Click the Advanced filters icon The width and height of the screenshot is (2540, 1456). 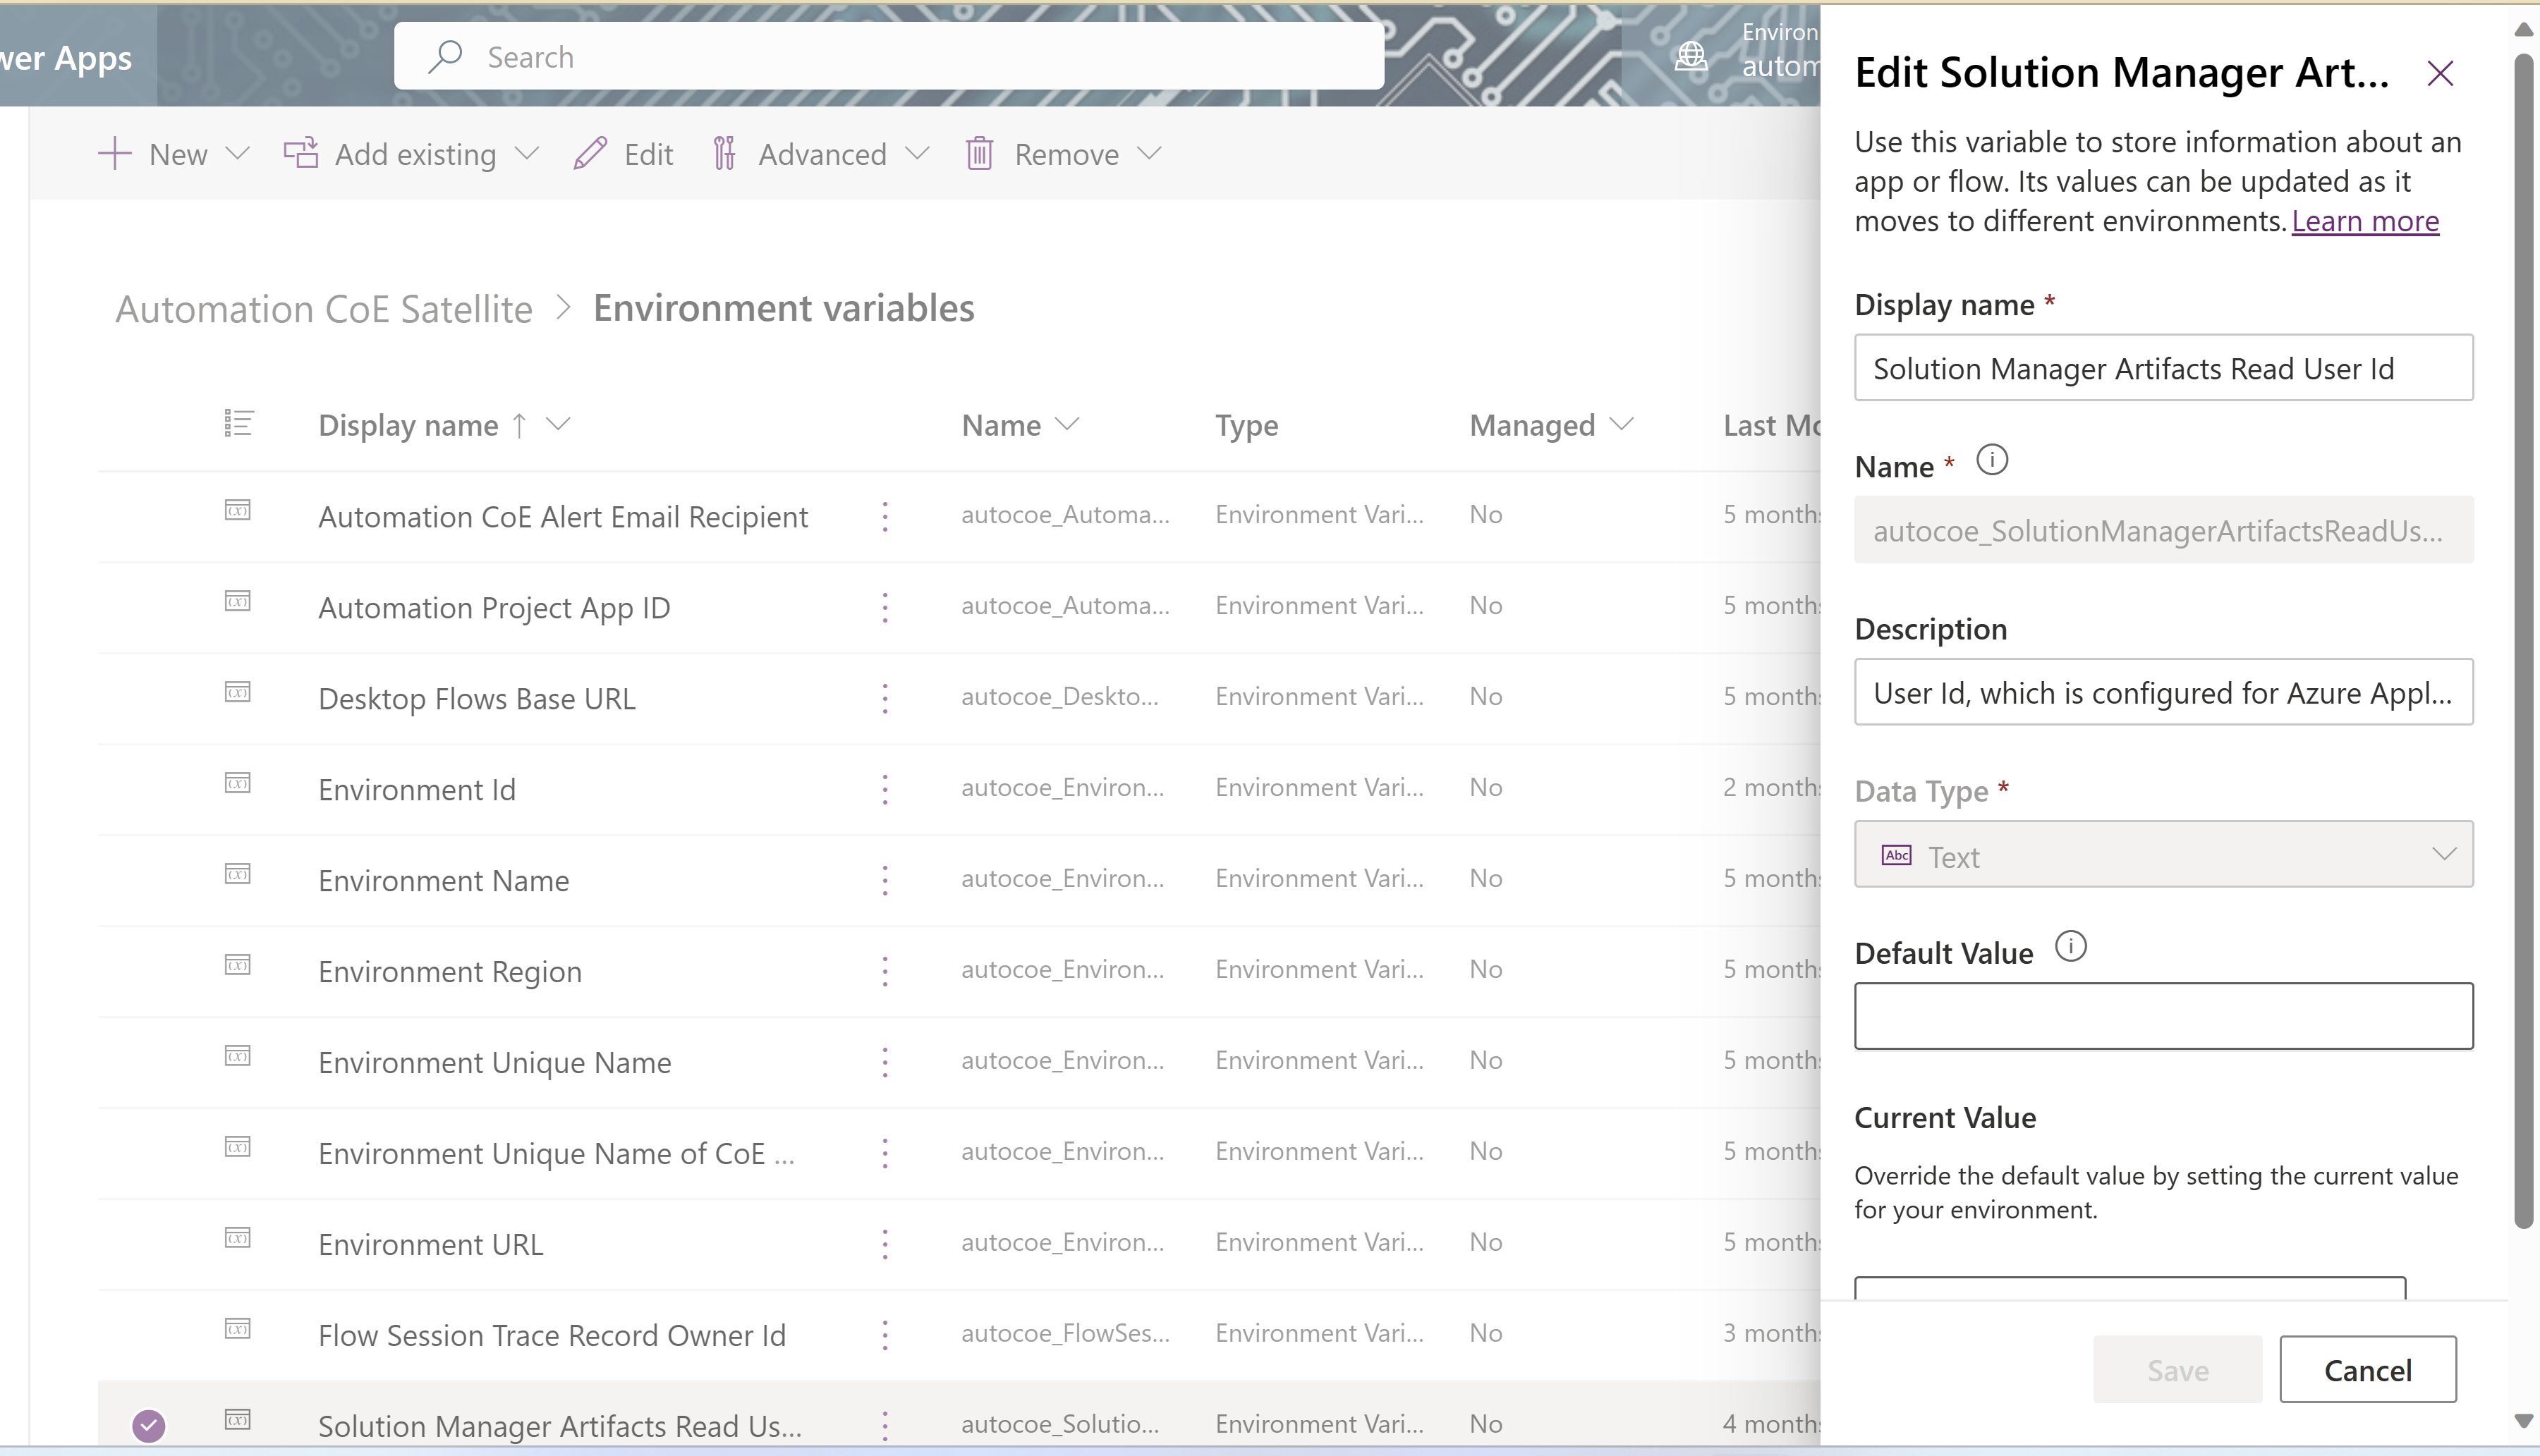click(x=724, y=153)
